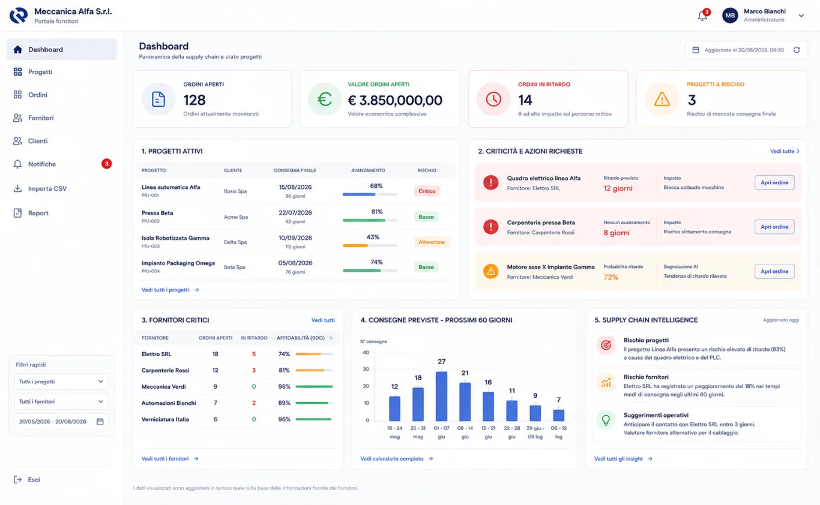This screenshot has height=505, width=820.
Task: Click the euro icon on Valore ordini aperti
Action: tap(325, 99)
